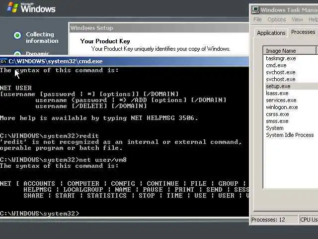This screenshot has height=239, width=318.
Task: Click Processes: 12 status bar entry
Action: pyautogui.click(x=275, y=220)
